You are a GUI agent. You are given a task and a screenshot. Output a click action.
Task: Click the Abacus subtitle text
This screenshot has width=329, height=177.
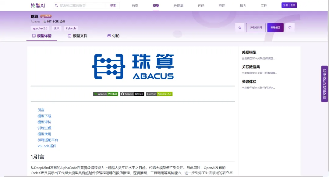pyautogui.click(x=35, y=22)
